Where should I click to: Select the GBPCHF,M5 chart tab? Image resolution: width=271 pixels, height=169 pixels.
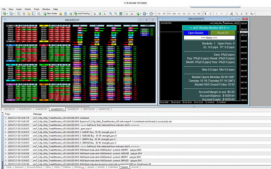click(x=89, y=109)
